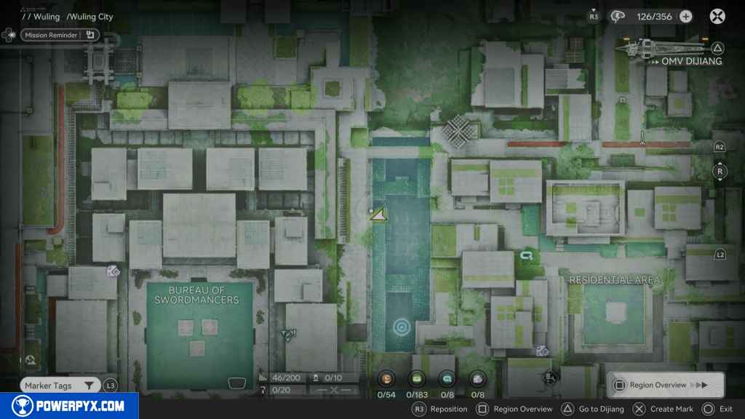Viewport: 745px width, 419px height.
Task: Select the teal horseshoe marker on the map
Action: [527, 255]
